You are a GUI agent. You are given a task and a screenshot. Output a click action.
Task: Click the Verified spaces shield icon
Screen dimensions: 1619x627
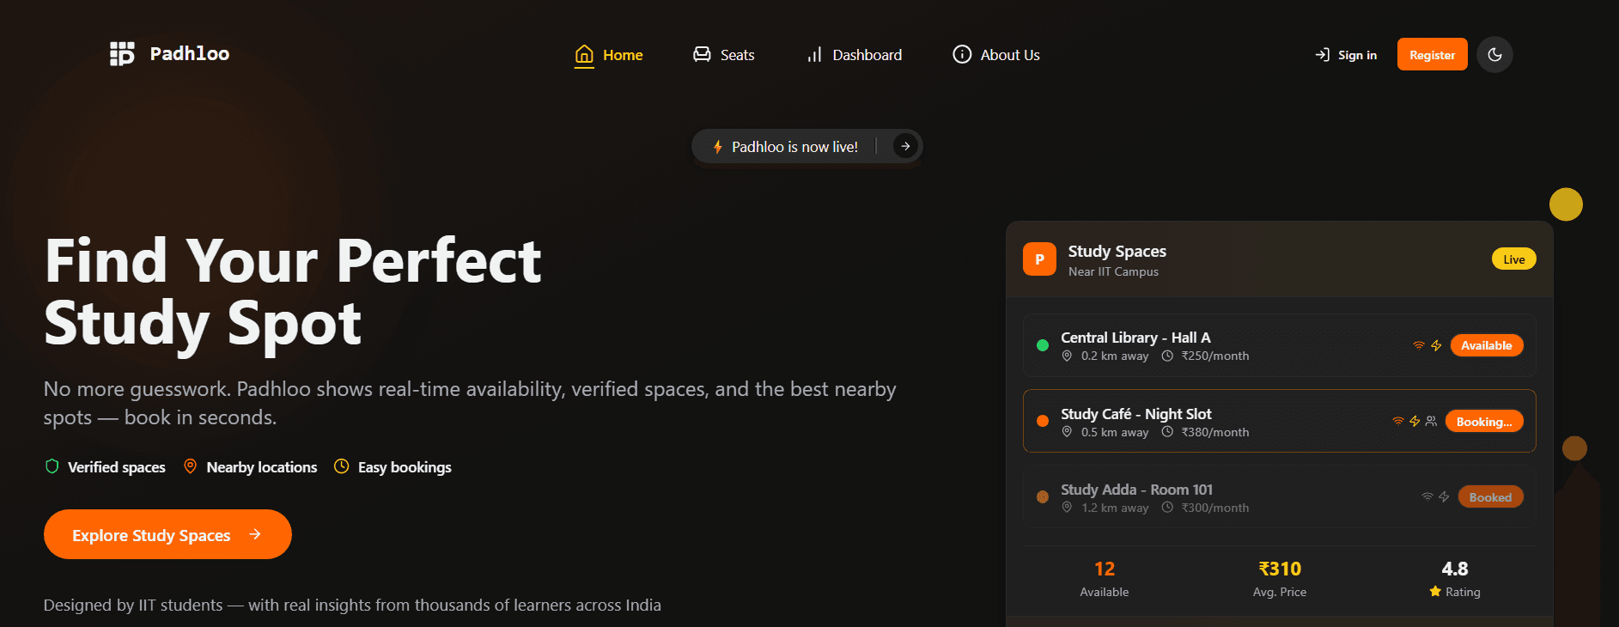click(52, 466)
